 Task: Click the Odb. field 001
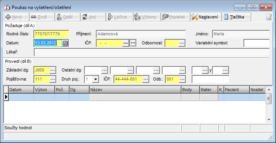[172, 79]
